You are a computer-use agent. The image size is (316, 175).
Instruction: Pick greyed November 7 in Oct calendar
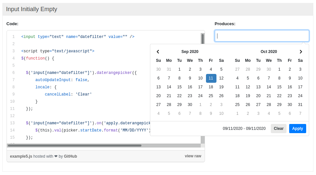tap(300, 114)
